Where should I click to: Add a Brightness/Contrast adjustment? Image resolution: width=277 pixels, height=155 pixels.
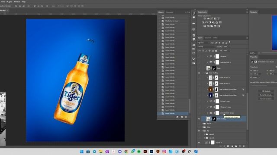click(205, 19)
